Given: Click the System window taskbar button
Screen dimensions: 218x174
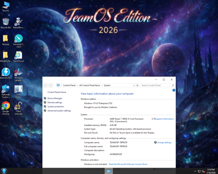Looking at the screenshot, I should (109, 171).
